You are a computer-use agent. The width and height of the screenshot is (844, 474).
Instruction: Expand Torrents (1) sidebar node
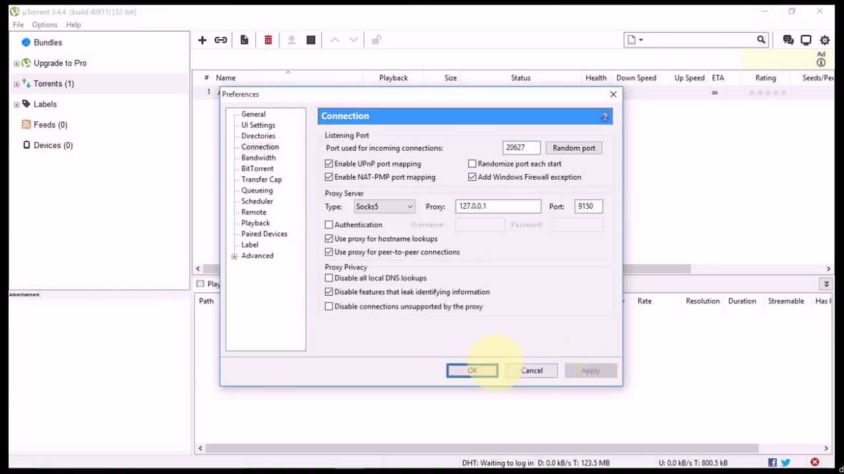coord(16,84)
